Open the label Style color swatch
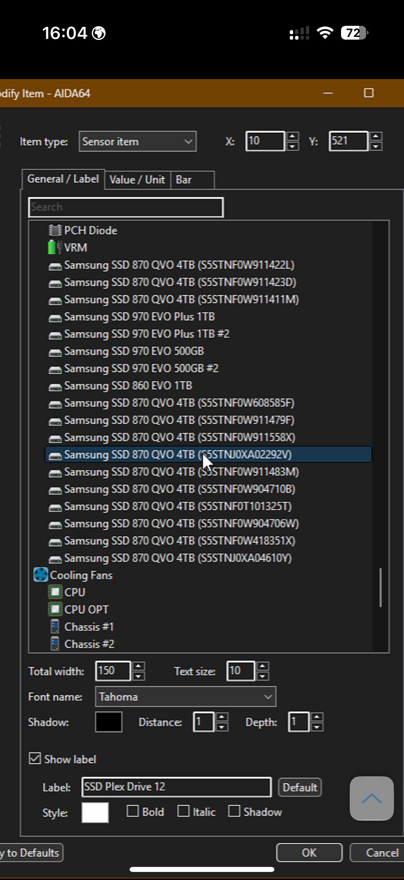The width and height of the screenshot is (404, 880). [95, 812]
